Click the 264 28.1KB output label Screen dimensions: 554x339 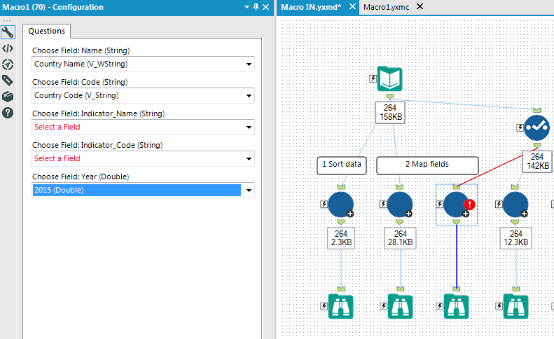(x=401, y=238)
